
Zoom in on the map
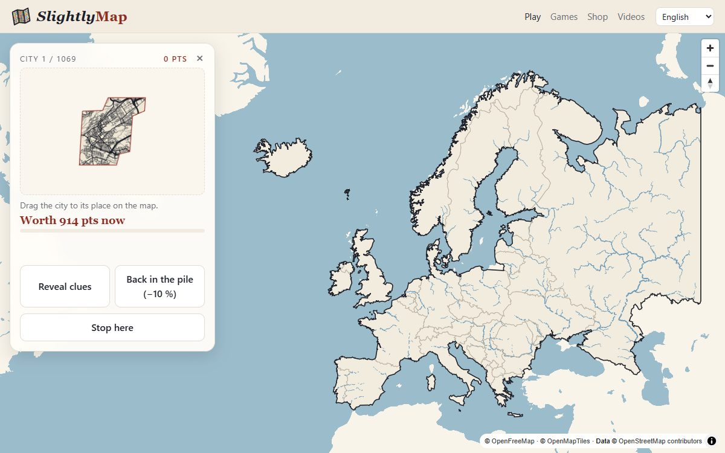pyautogui.click(x=710, y=48)
